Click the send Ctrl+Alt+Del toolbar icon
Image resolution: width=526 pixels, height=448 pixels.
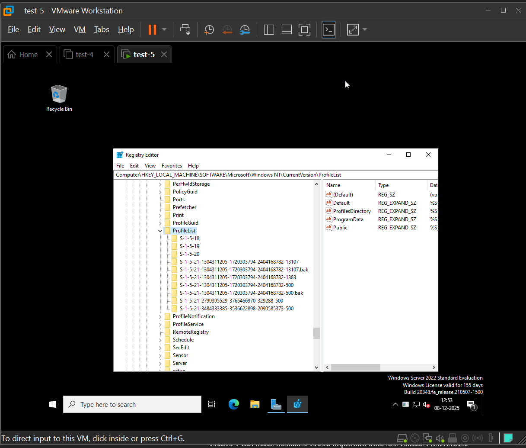point(185,29)
